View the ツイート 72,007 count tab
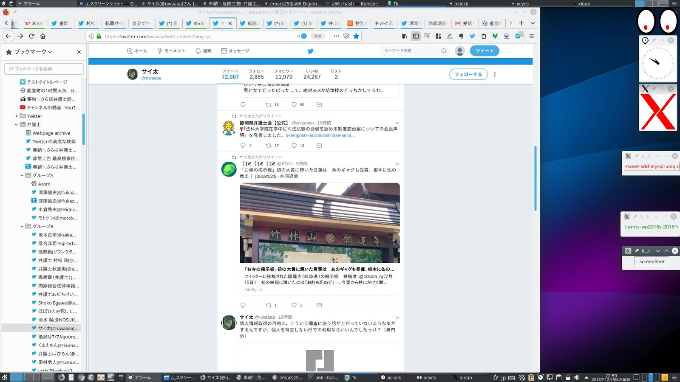Image resolution: width=680 pixels, height=382 pixels. [230, 74]
